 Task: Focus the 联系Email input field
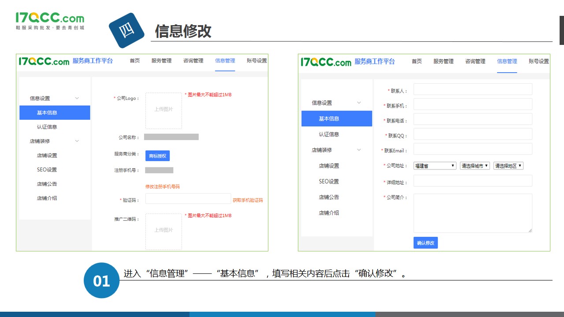tap(472, 149)
